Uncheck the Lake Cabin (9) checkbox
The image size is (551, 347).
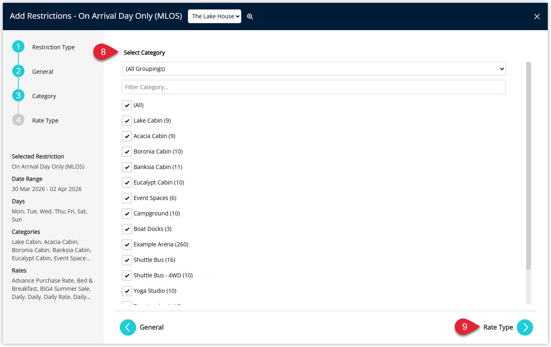(x=127, y=121)
